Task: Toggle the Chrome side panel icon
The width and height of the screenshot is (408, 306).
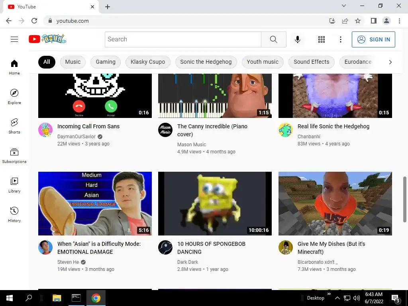Action: click(374, 21)
